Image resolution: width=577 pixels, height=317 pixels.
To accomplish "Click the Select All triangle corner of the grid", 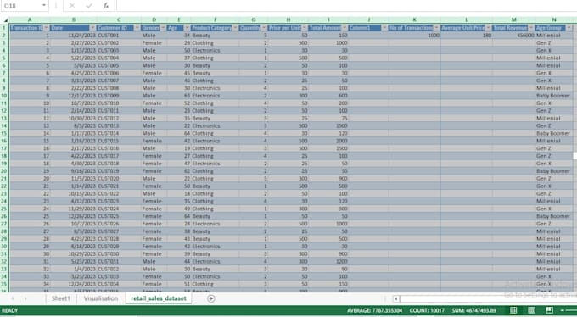I will click(x=6, y=20).
